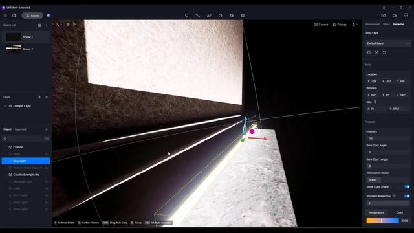Viewport: 414px width, 233px height.
Task: Add a new scene in Scene List
Action: tap(39, 25)
